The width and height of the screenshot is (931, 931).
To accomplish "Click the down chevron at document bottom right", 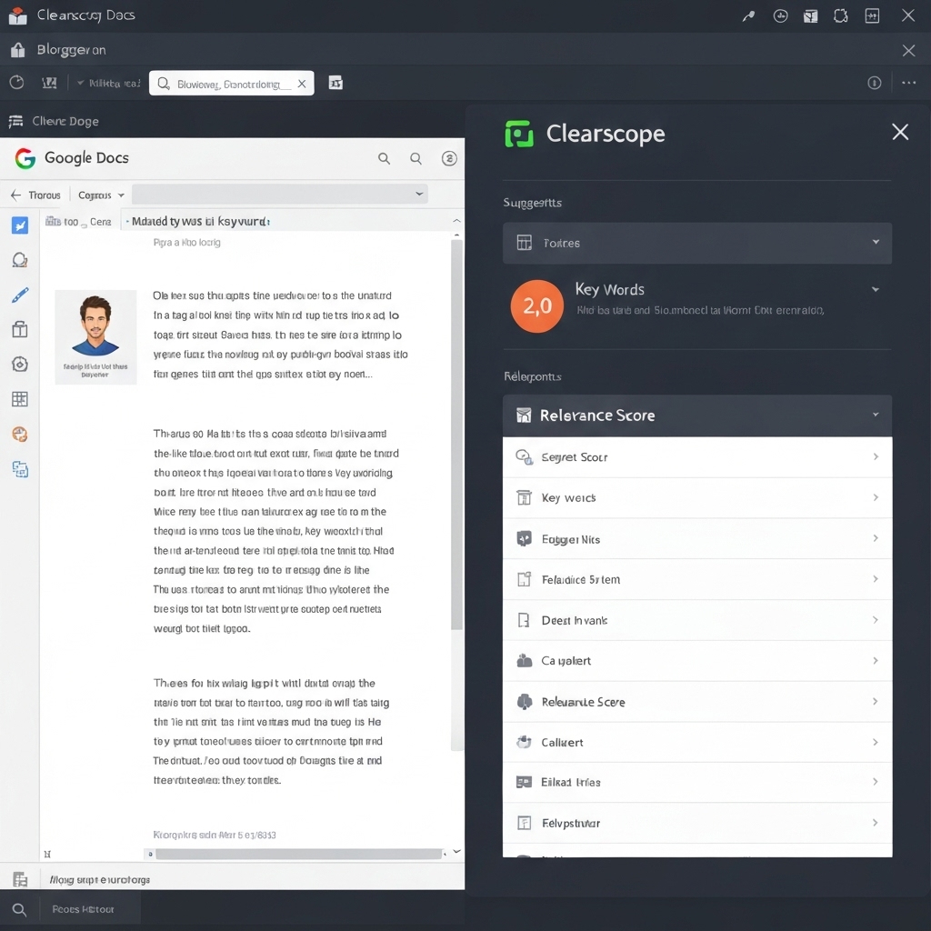I will click(x=456, y=851).
